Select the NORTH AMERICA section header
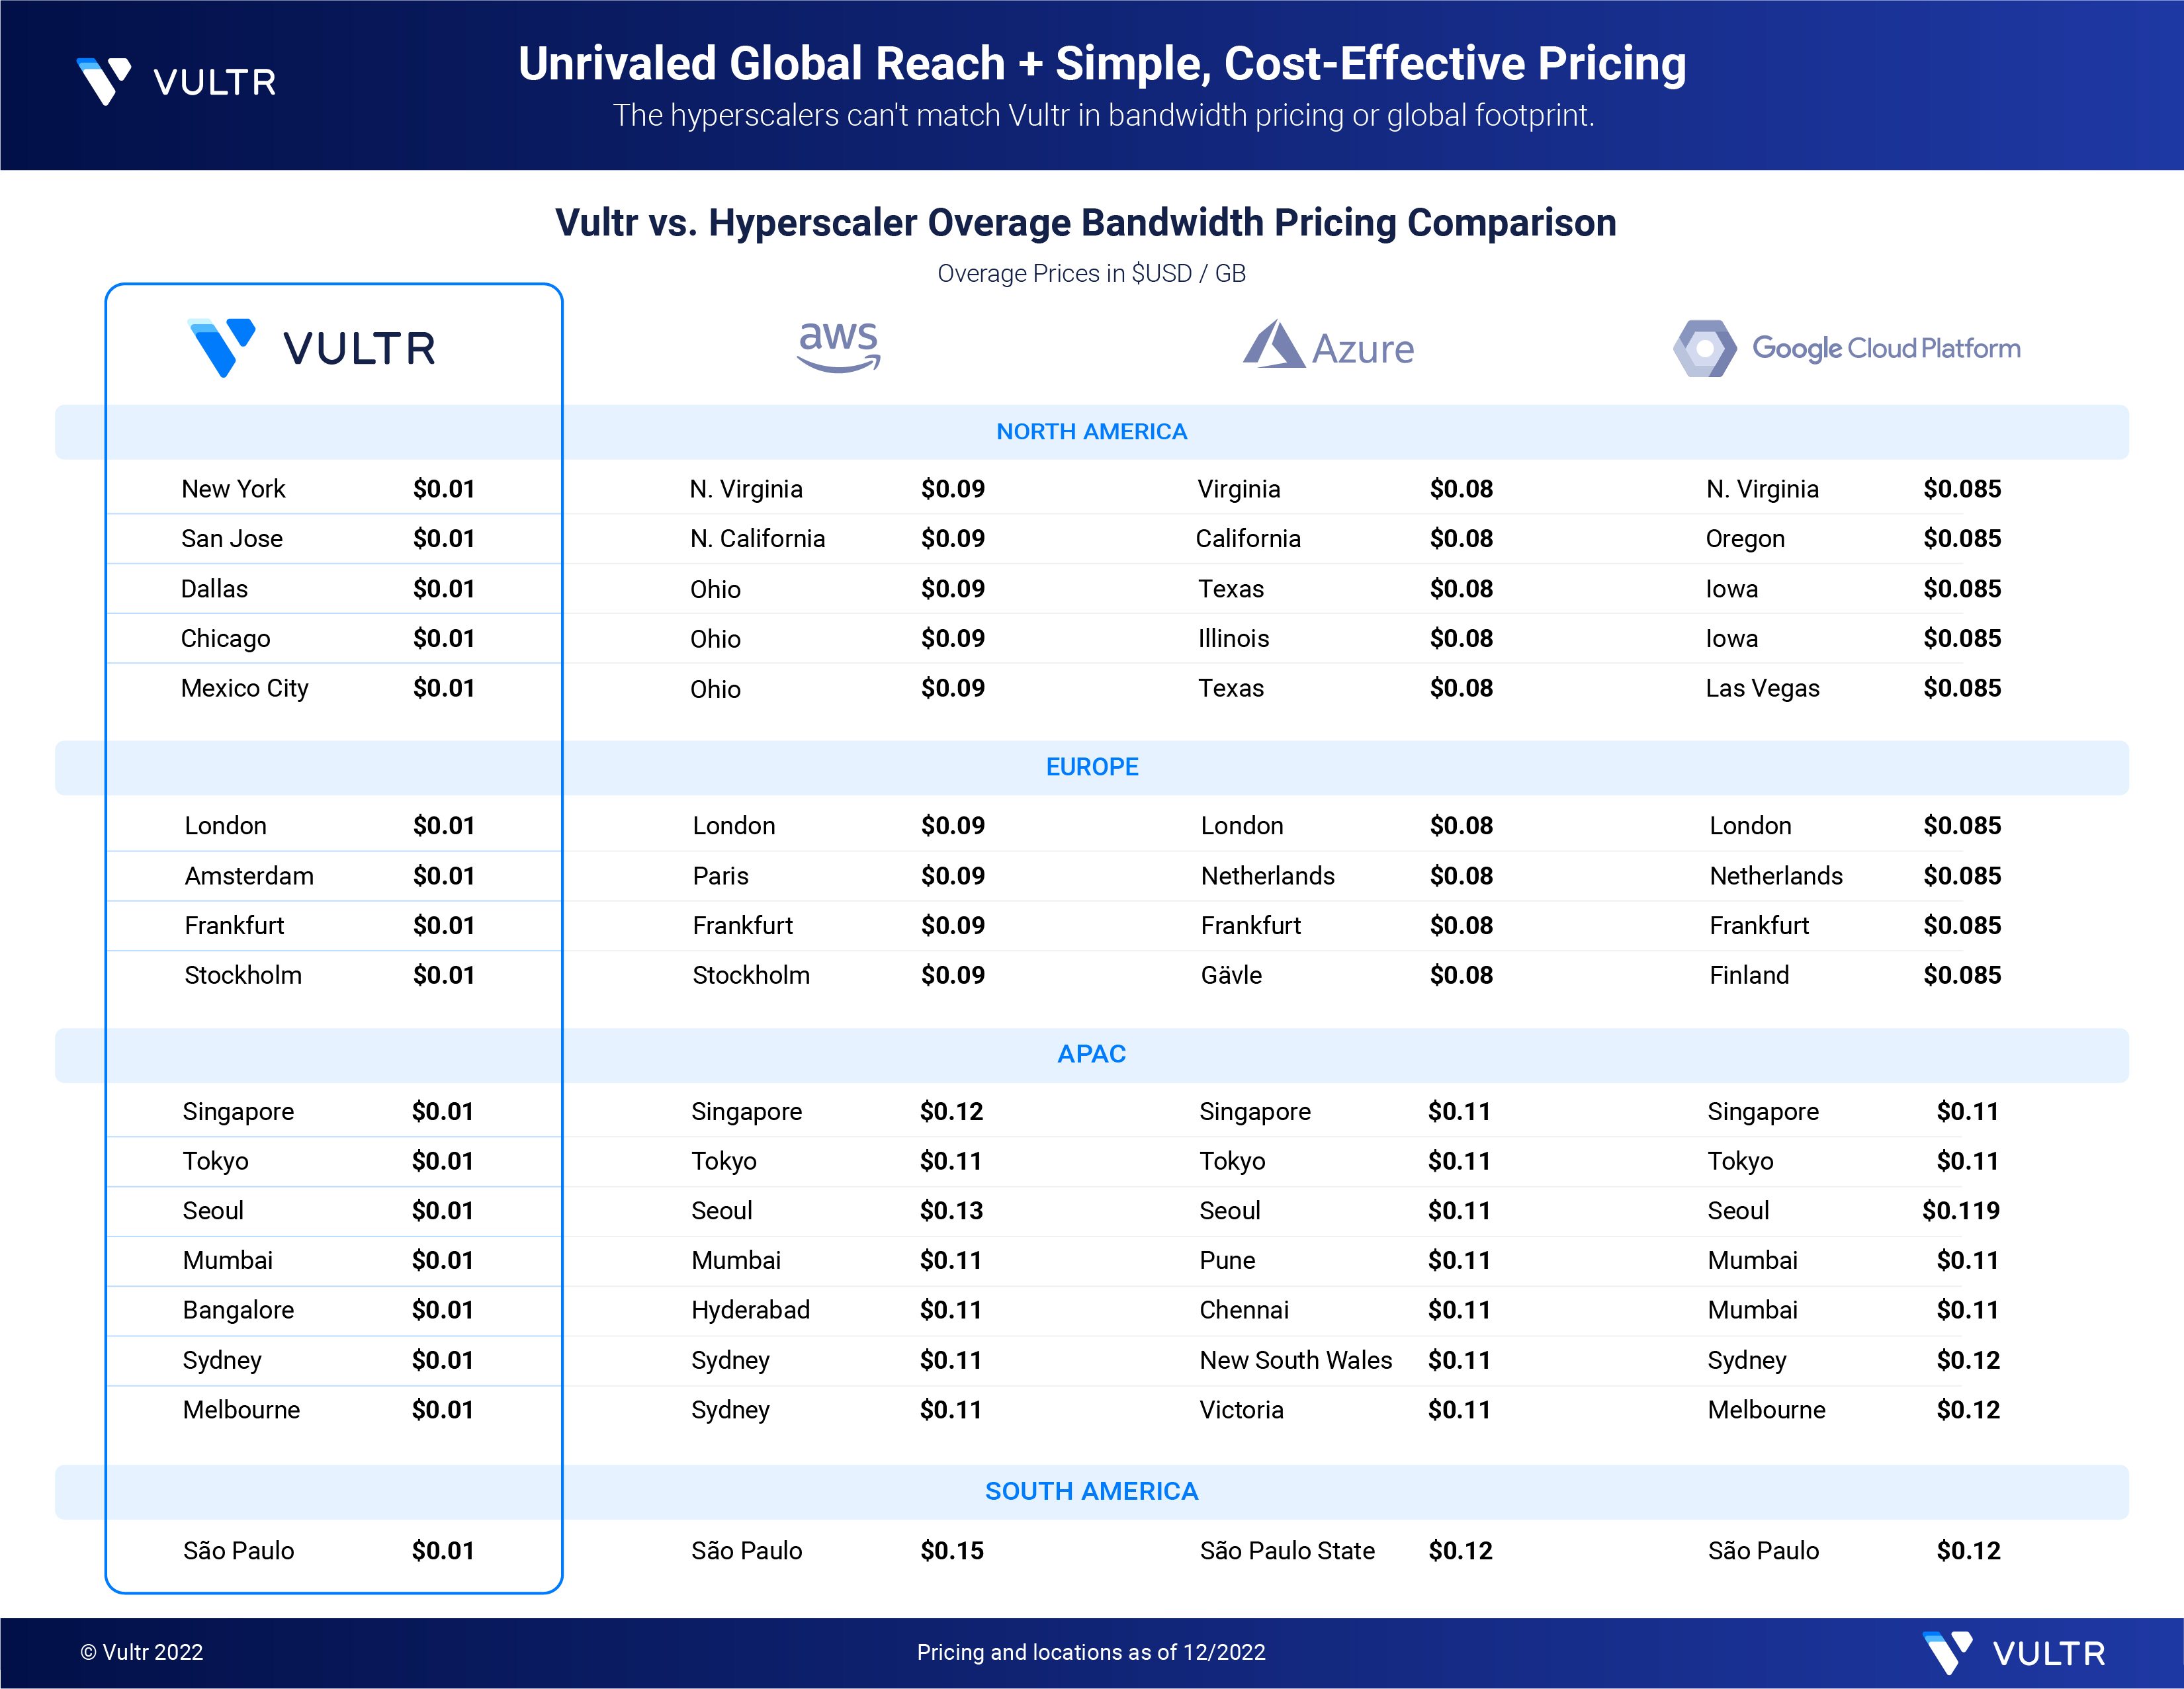The image size is (2184, 1689). 1091,432
